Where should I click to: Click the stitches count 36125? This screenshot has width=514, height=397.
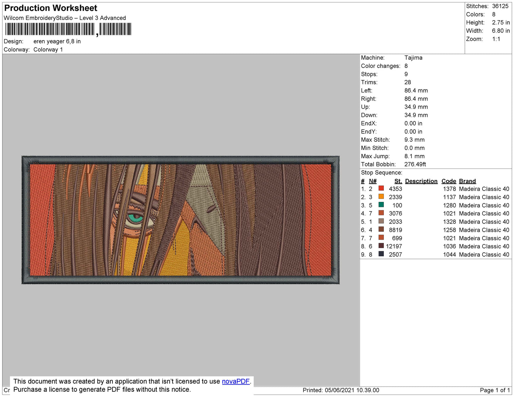pos(500,6)
